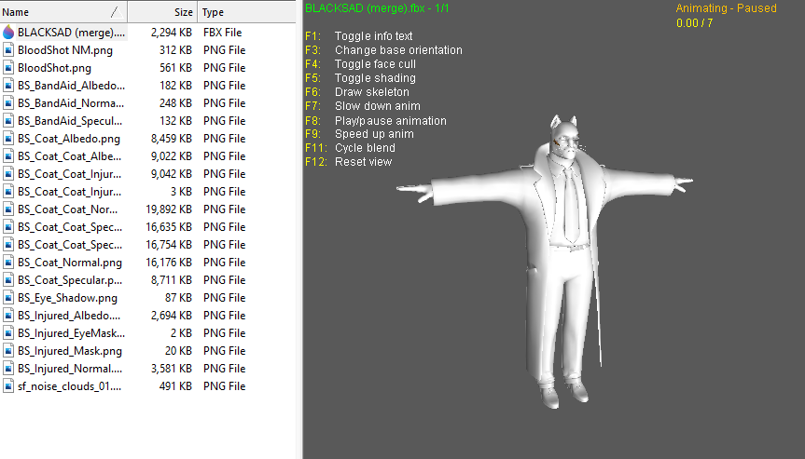The image size is (805, 459).
Task: Click the F4 Toggle face cull line
Action: click(360, 64)
